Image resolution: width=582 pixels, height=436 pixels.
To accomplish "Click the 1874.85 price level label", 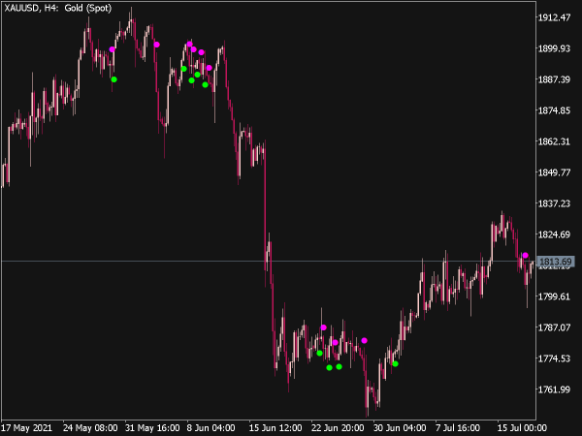I will coord(554,110).
